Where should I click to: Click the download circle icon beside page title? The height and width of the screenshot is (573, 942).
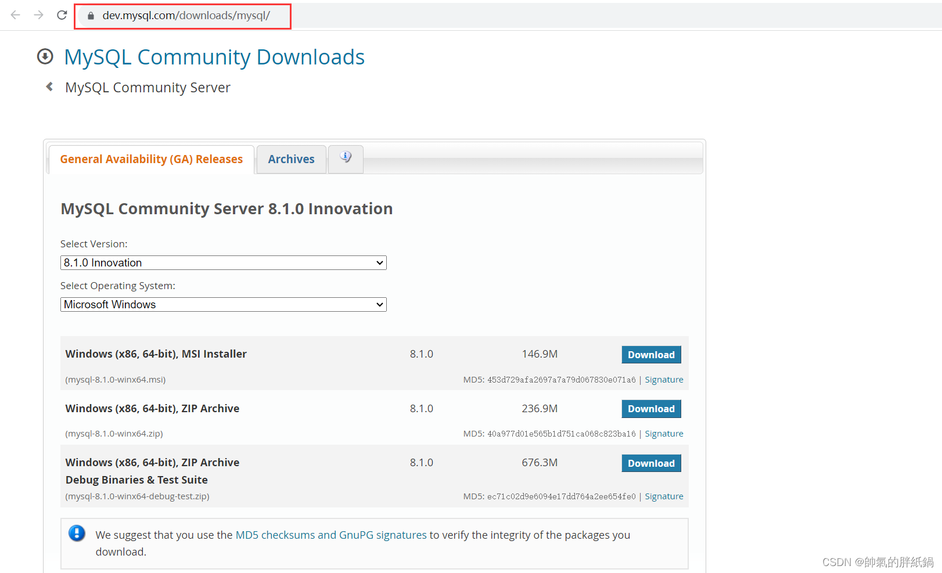pyautogui.click(x=45, y=56)
